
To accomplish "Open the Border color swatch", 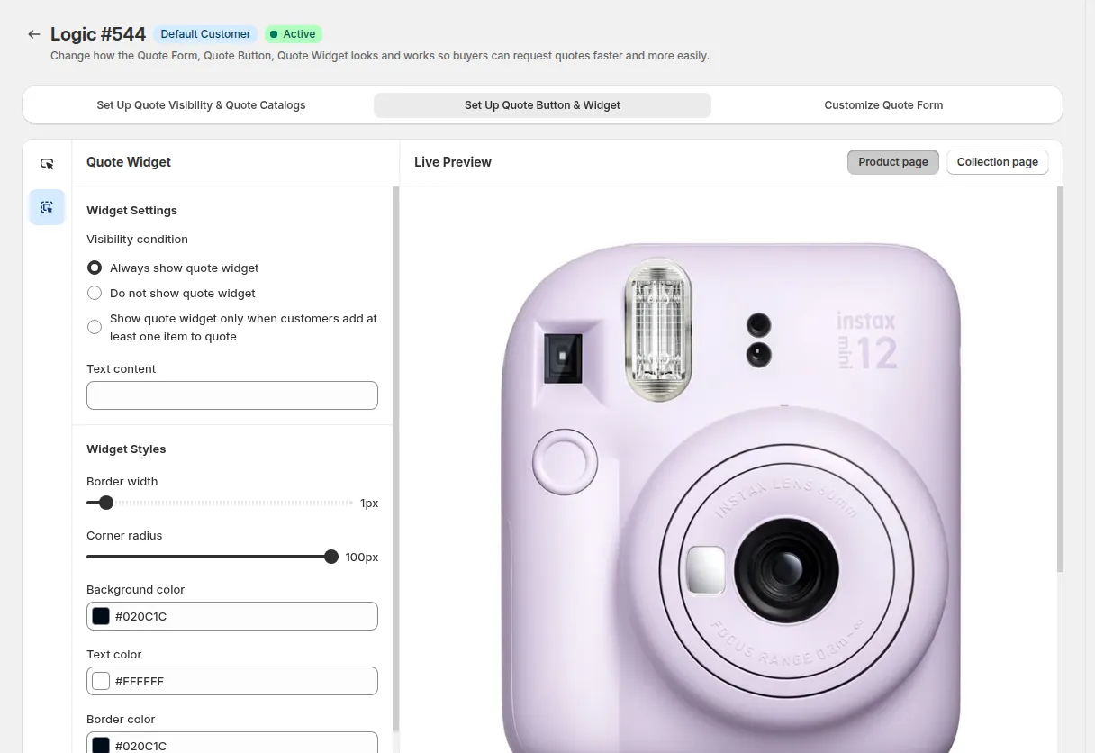I will (x=101, y=745).
